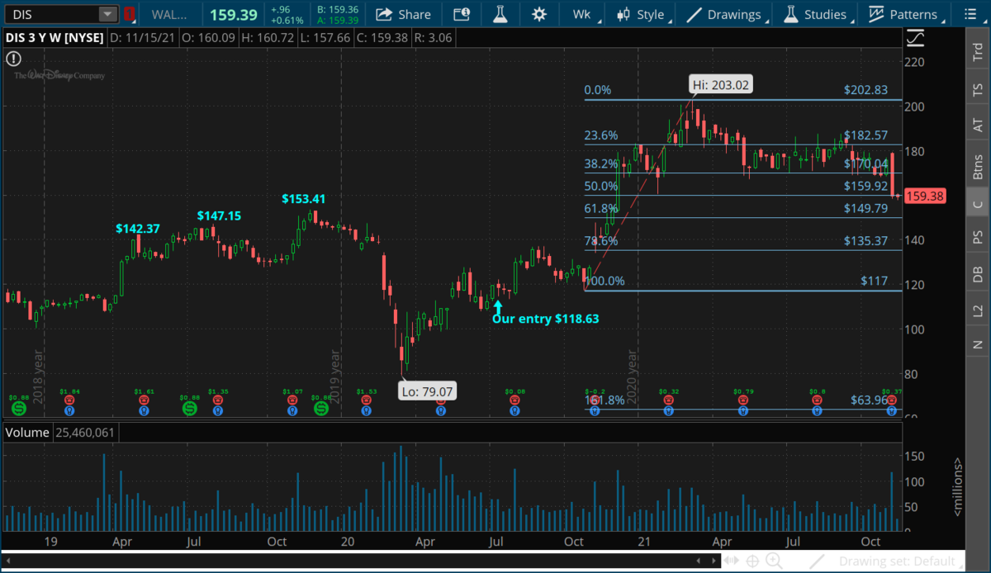
Task: Click the $153.41 chart annotation
Action: coord(304,199)
